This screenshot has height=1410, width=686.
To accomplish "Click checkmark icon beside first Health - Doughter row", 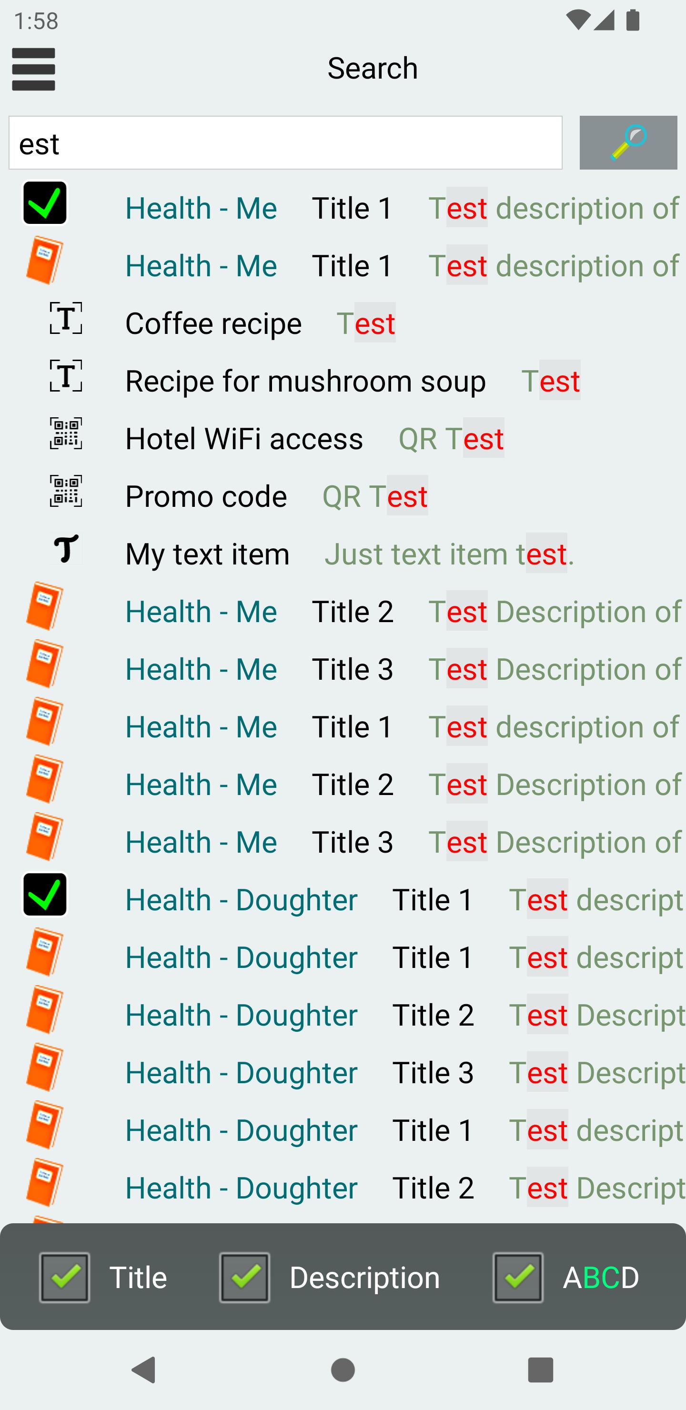I will pos(45,895).
